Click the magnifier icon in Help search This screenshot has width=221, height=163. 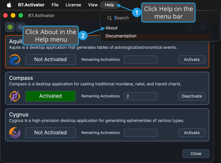pos(109,18)
